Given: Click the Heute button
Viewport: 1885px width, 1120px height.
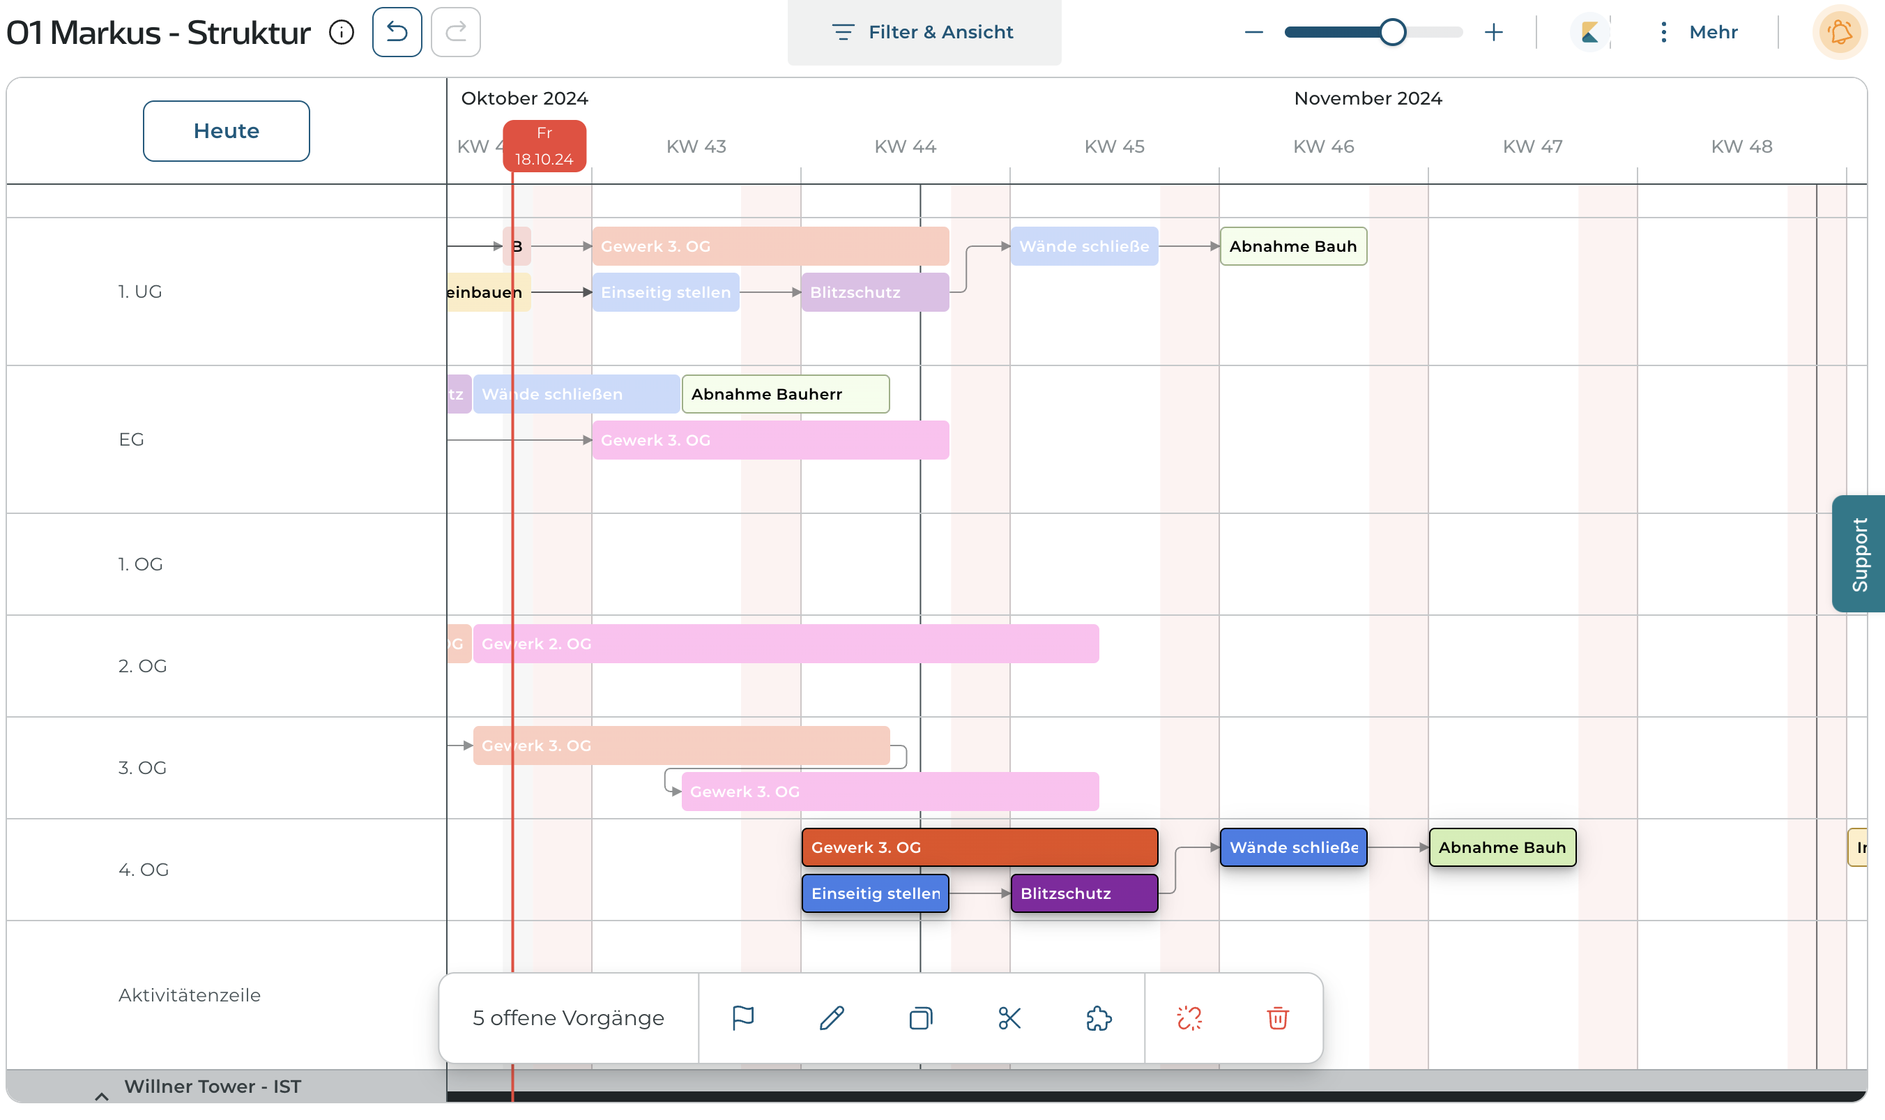Looking at the screenshot, I should pyautogui.click(x=227, y=130).
